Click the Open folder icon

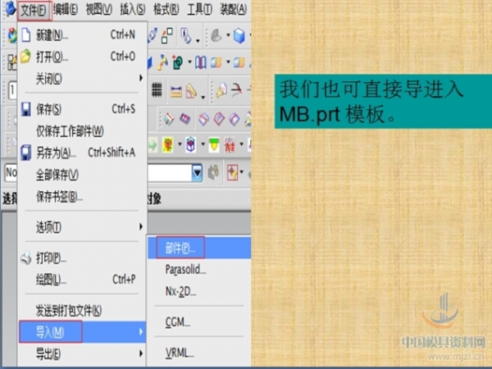click(25, 57)
